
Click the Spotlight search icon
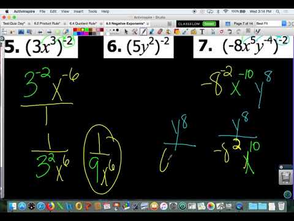pos(277,12)
